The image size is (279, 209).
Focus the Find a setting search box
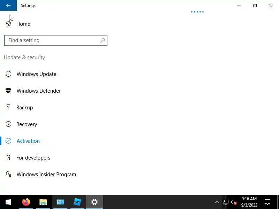click(x=56, y=40)
